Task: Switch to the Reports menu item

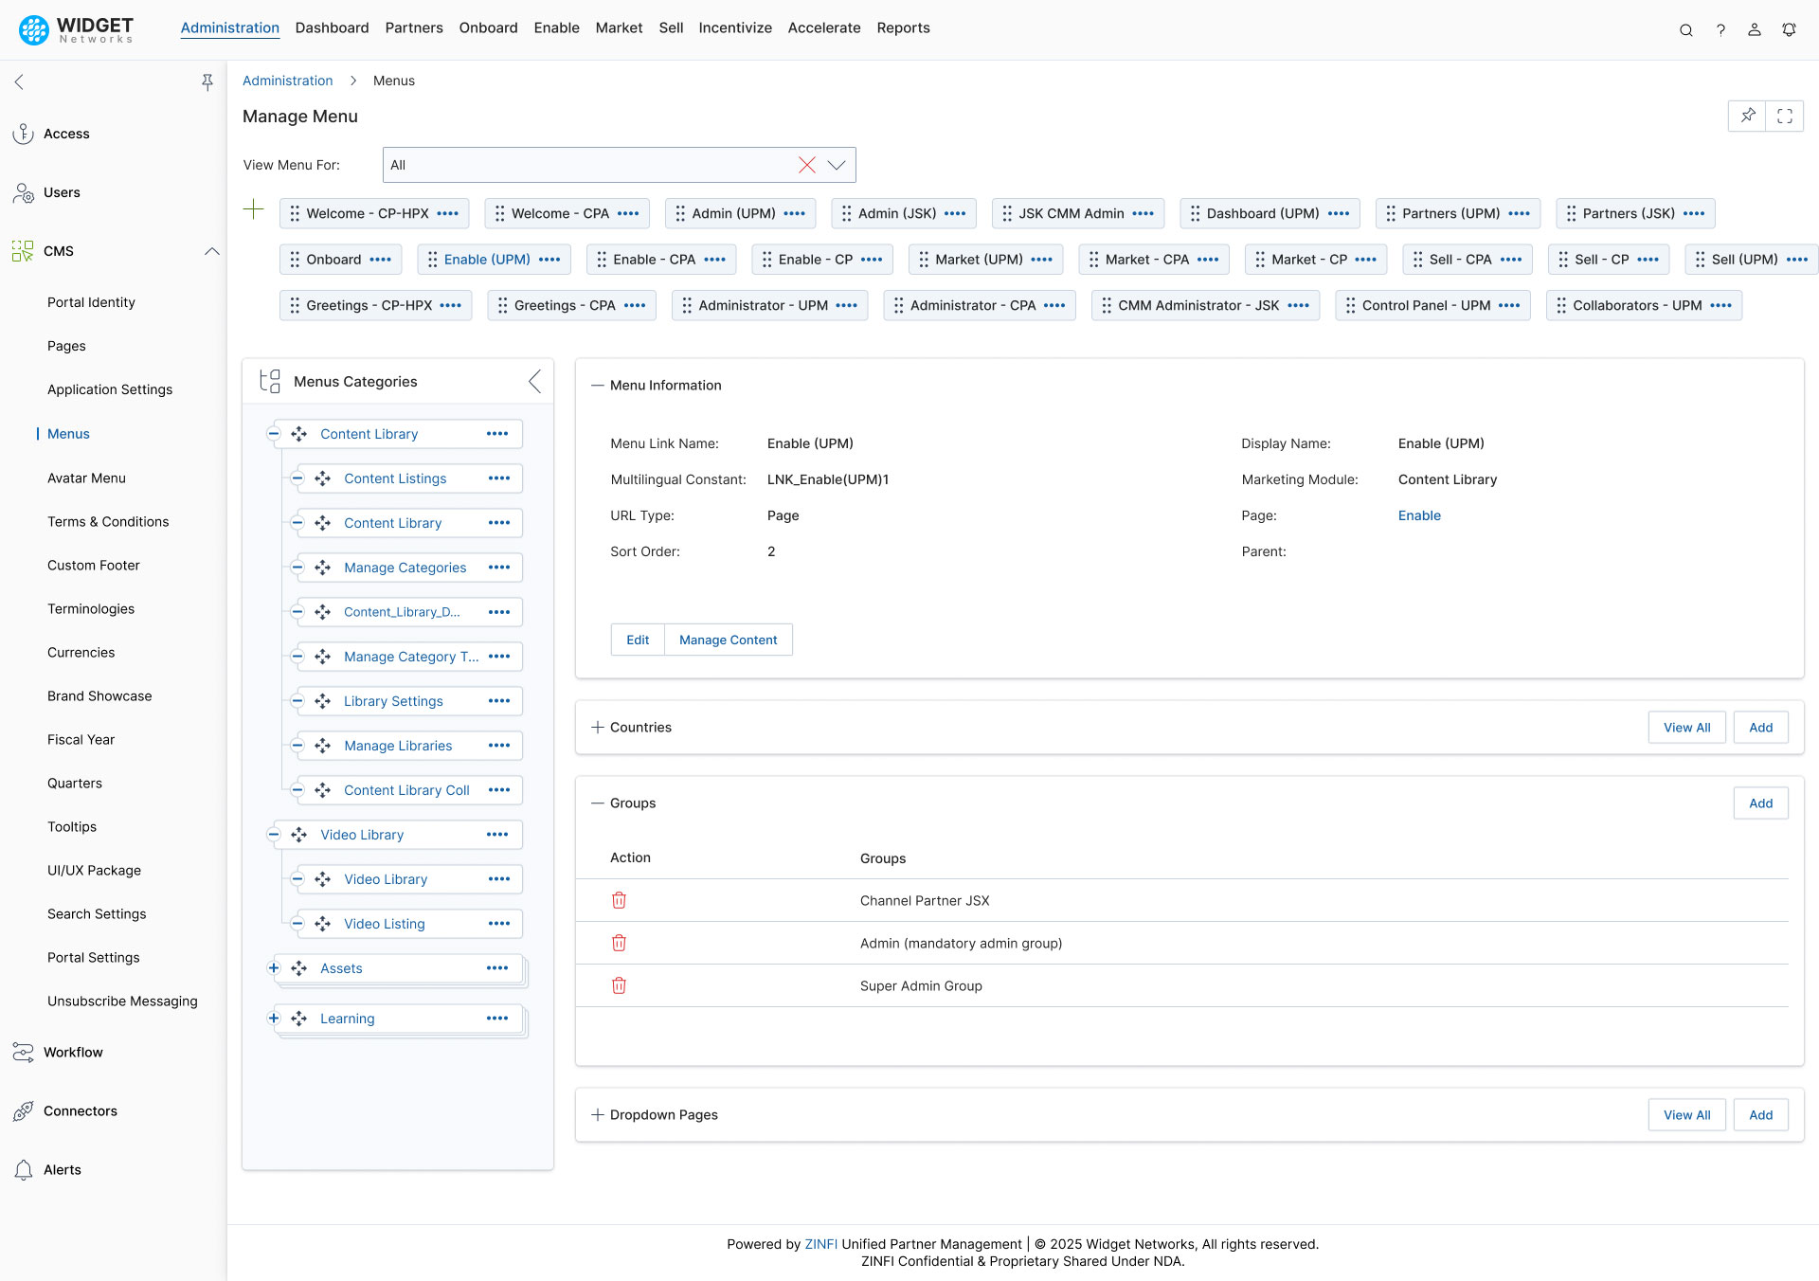Action: 903,27
